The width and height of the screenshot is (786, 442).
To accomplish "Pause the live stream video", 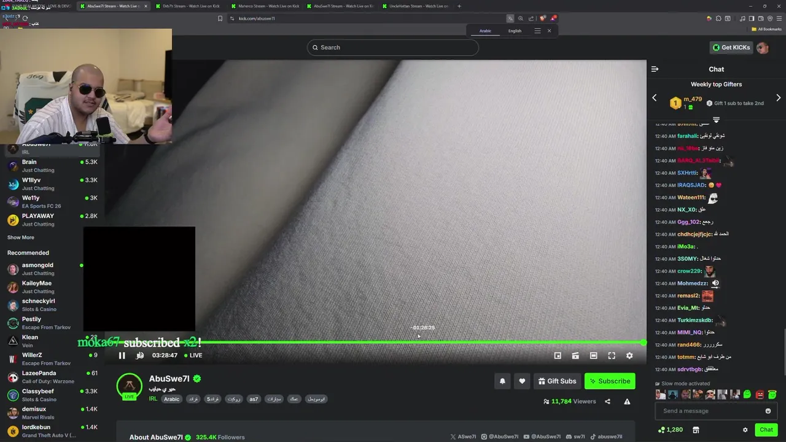I will point(122,355).
